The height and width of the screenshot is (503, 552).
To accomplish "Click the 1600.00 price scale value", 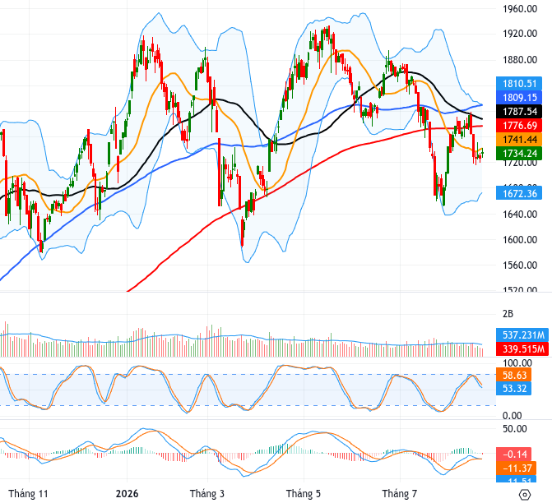I will point(520,239).
